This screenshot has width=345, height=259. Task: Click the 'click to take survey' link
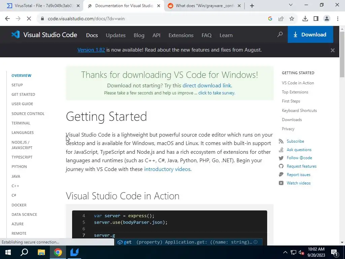tap(217, 93)
